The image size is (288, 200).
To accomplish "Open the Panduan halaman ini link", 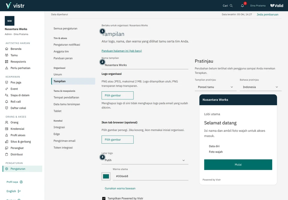I will [121, 51].
